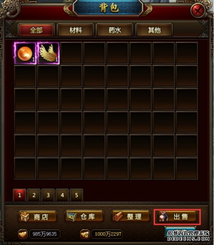The width and height of the screenshot is (214, 245).
Task: Open the 药水 potions tab
Action: (x=115, y=30)
